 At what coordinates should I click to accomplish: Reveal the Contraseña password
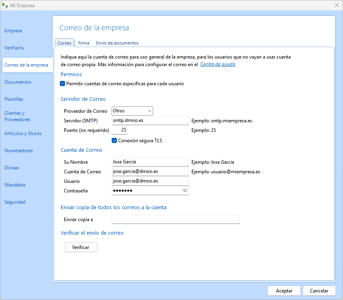coord(184,190)
